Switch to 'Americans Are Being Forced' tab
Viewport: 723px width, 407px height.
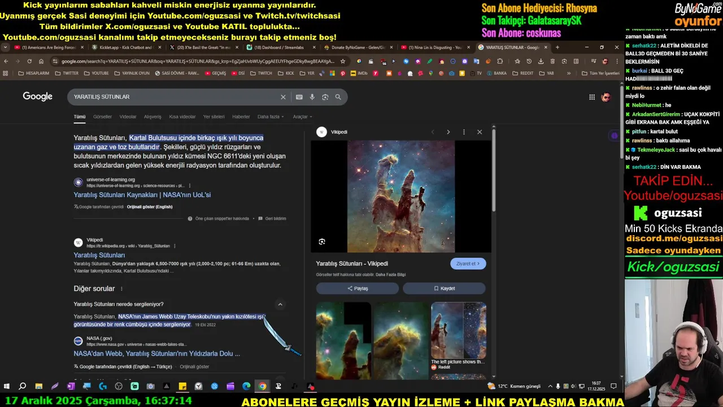click(x=48, y=47)
